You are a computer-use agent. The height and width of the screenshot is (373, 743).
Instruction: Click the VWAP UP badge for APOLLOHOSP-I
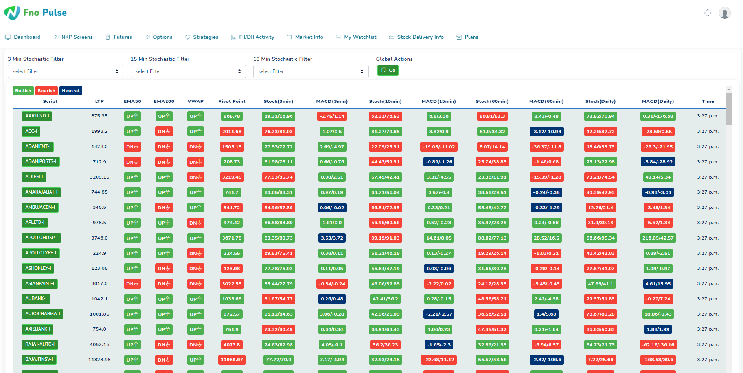[195, 238]
